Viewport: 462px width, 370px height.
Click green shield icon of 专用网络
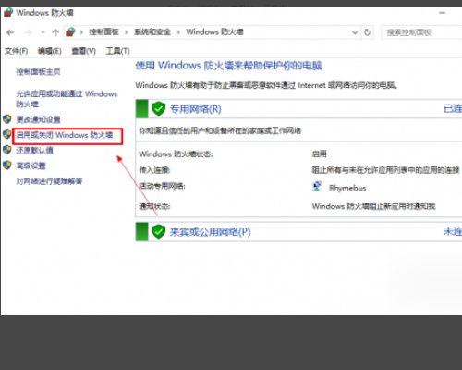(159, 109)
